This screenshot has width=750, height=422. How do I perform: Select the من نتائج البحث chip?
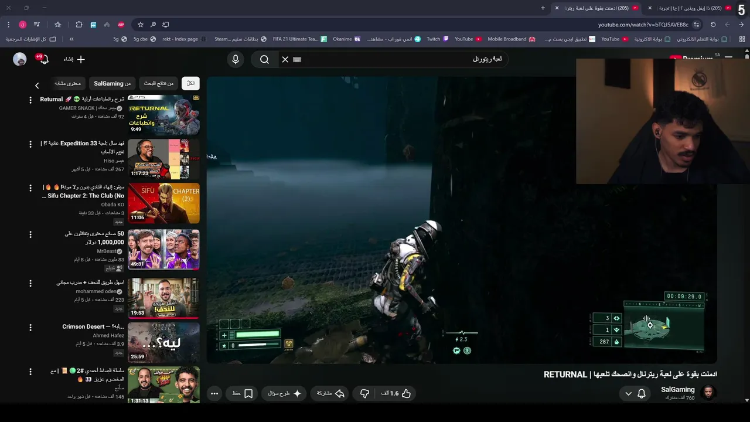point(159,83)
